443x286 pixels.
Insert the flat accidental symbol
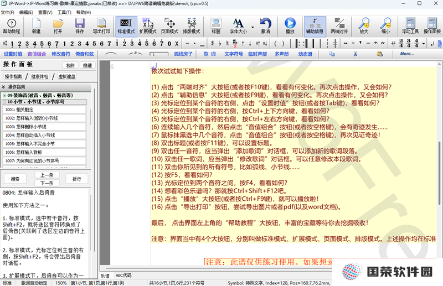click(x=220, y=44)
